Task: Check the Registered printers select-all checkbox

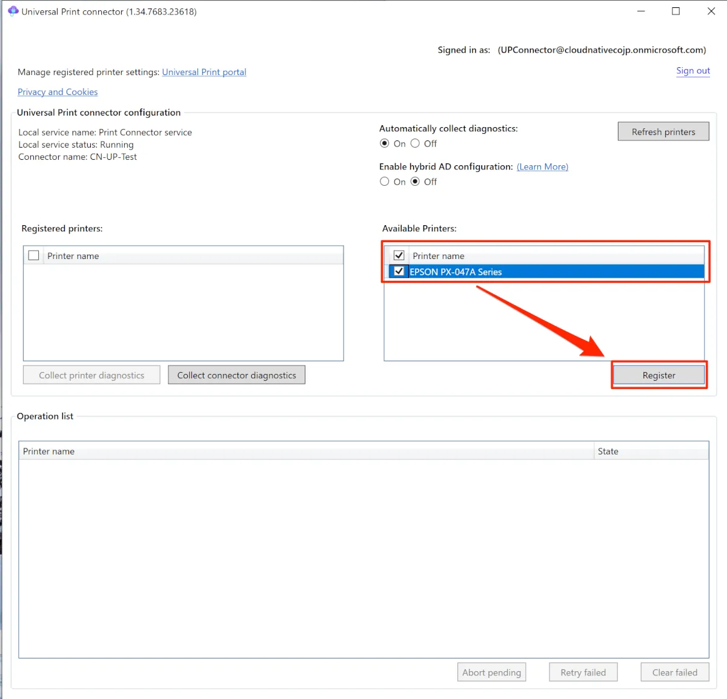Action: (34, 255)
